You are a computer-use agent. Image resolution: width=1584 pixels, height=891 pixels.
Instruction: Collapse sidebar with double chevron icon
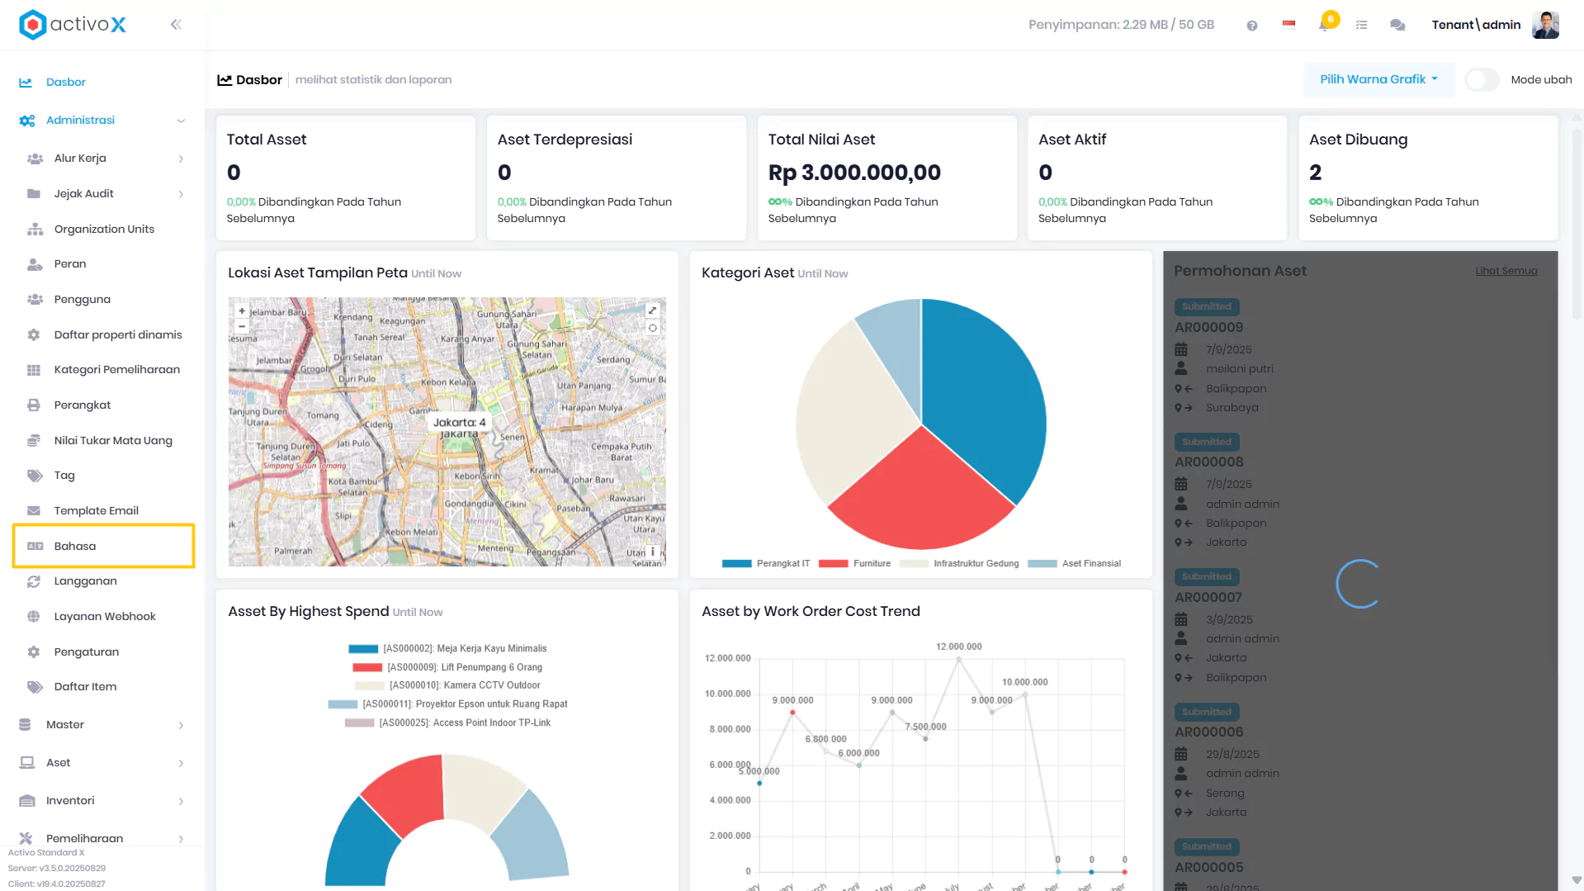176,25
